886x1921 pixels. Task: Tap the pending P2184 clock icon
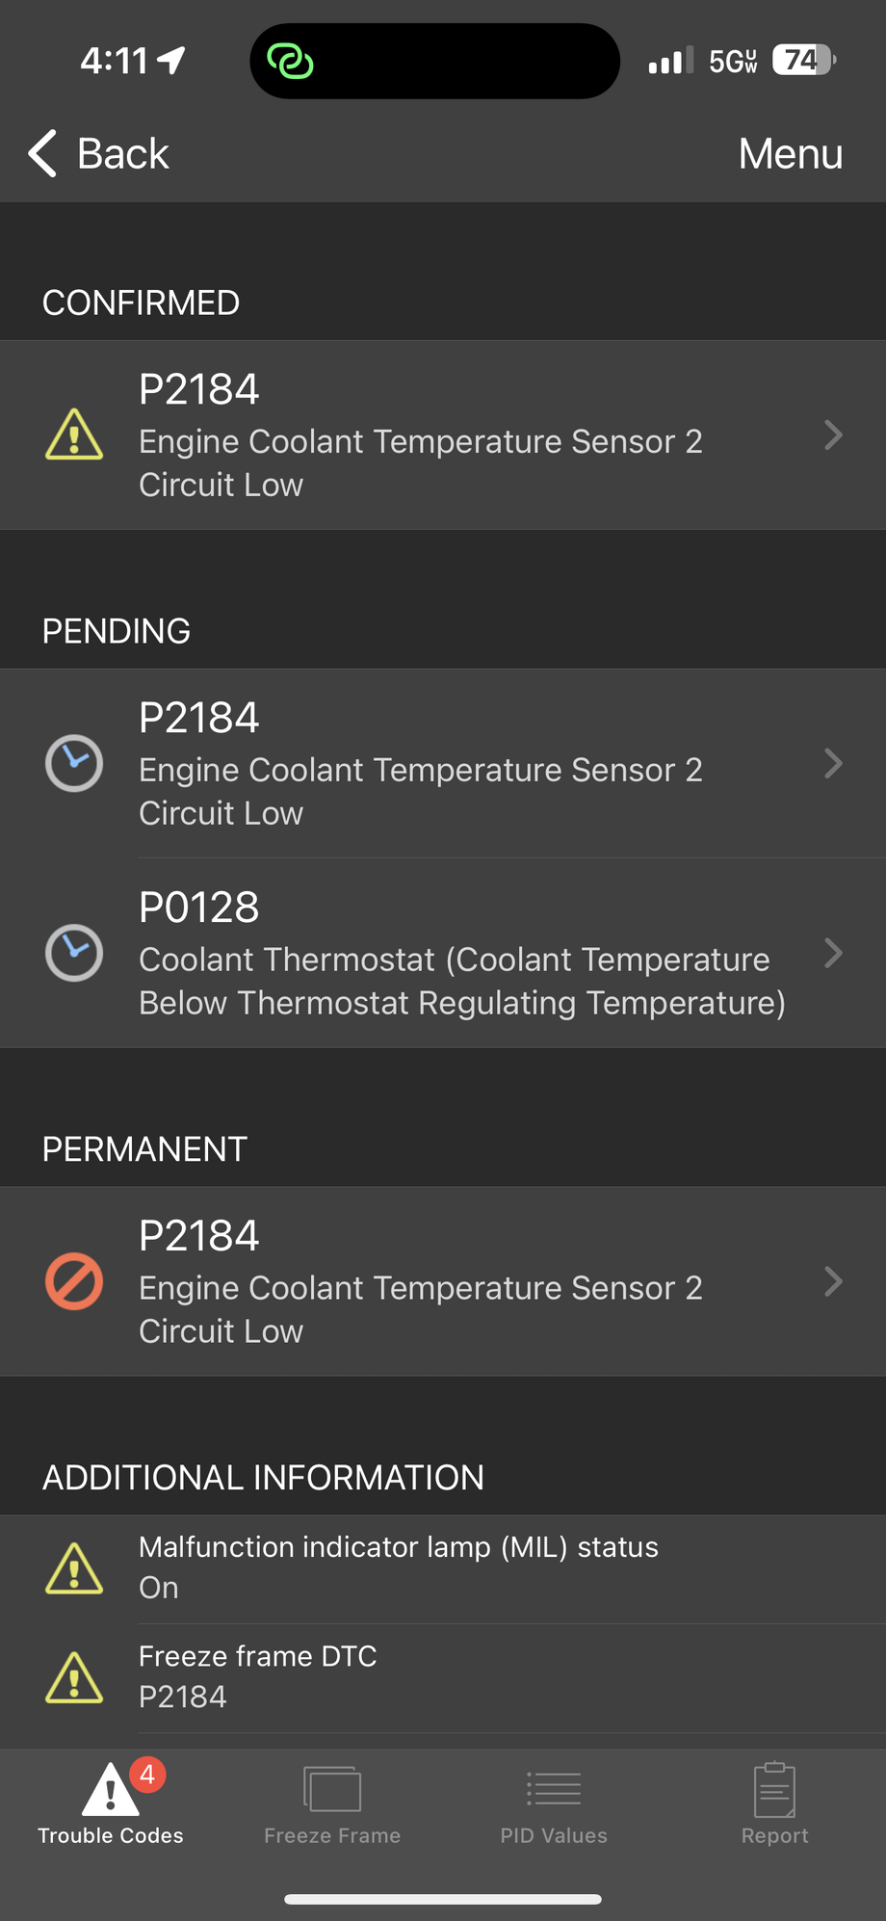coord(74,763)
